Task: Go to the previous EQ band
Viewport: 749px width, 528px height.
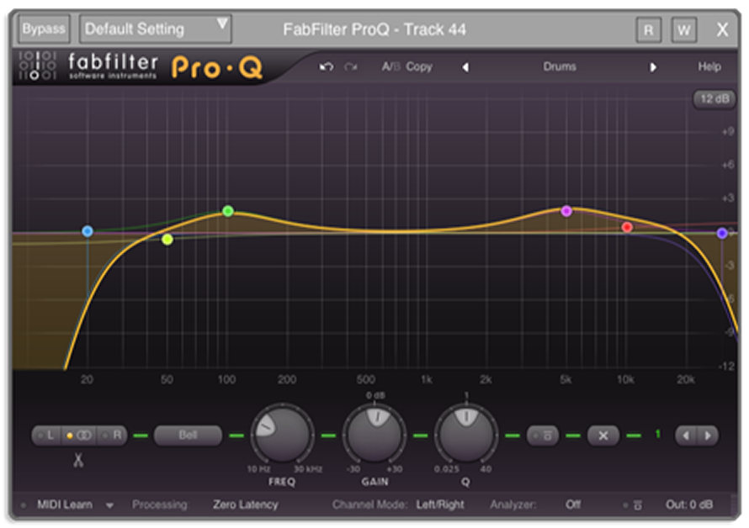Action: 686,436
